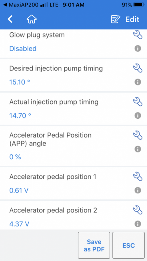Click wrench icon for Desired injection pump timing

tap(138, 69)
